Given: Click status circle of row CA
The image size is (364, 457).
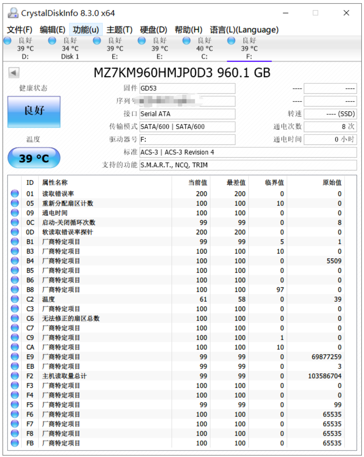Looking at the screenshot, I should [15, 347].
